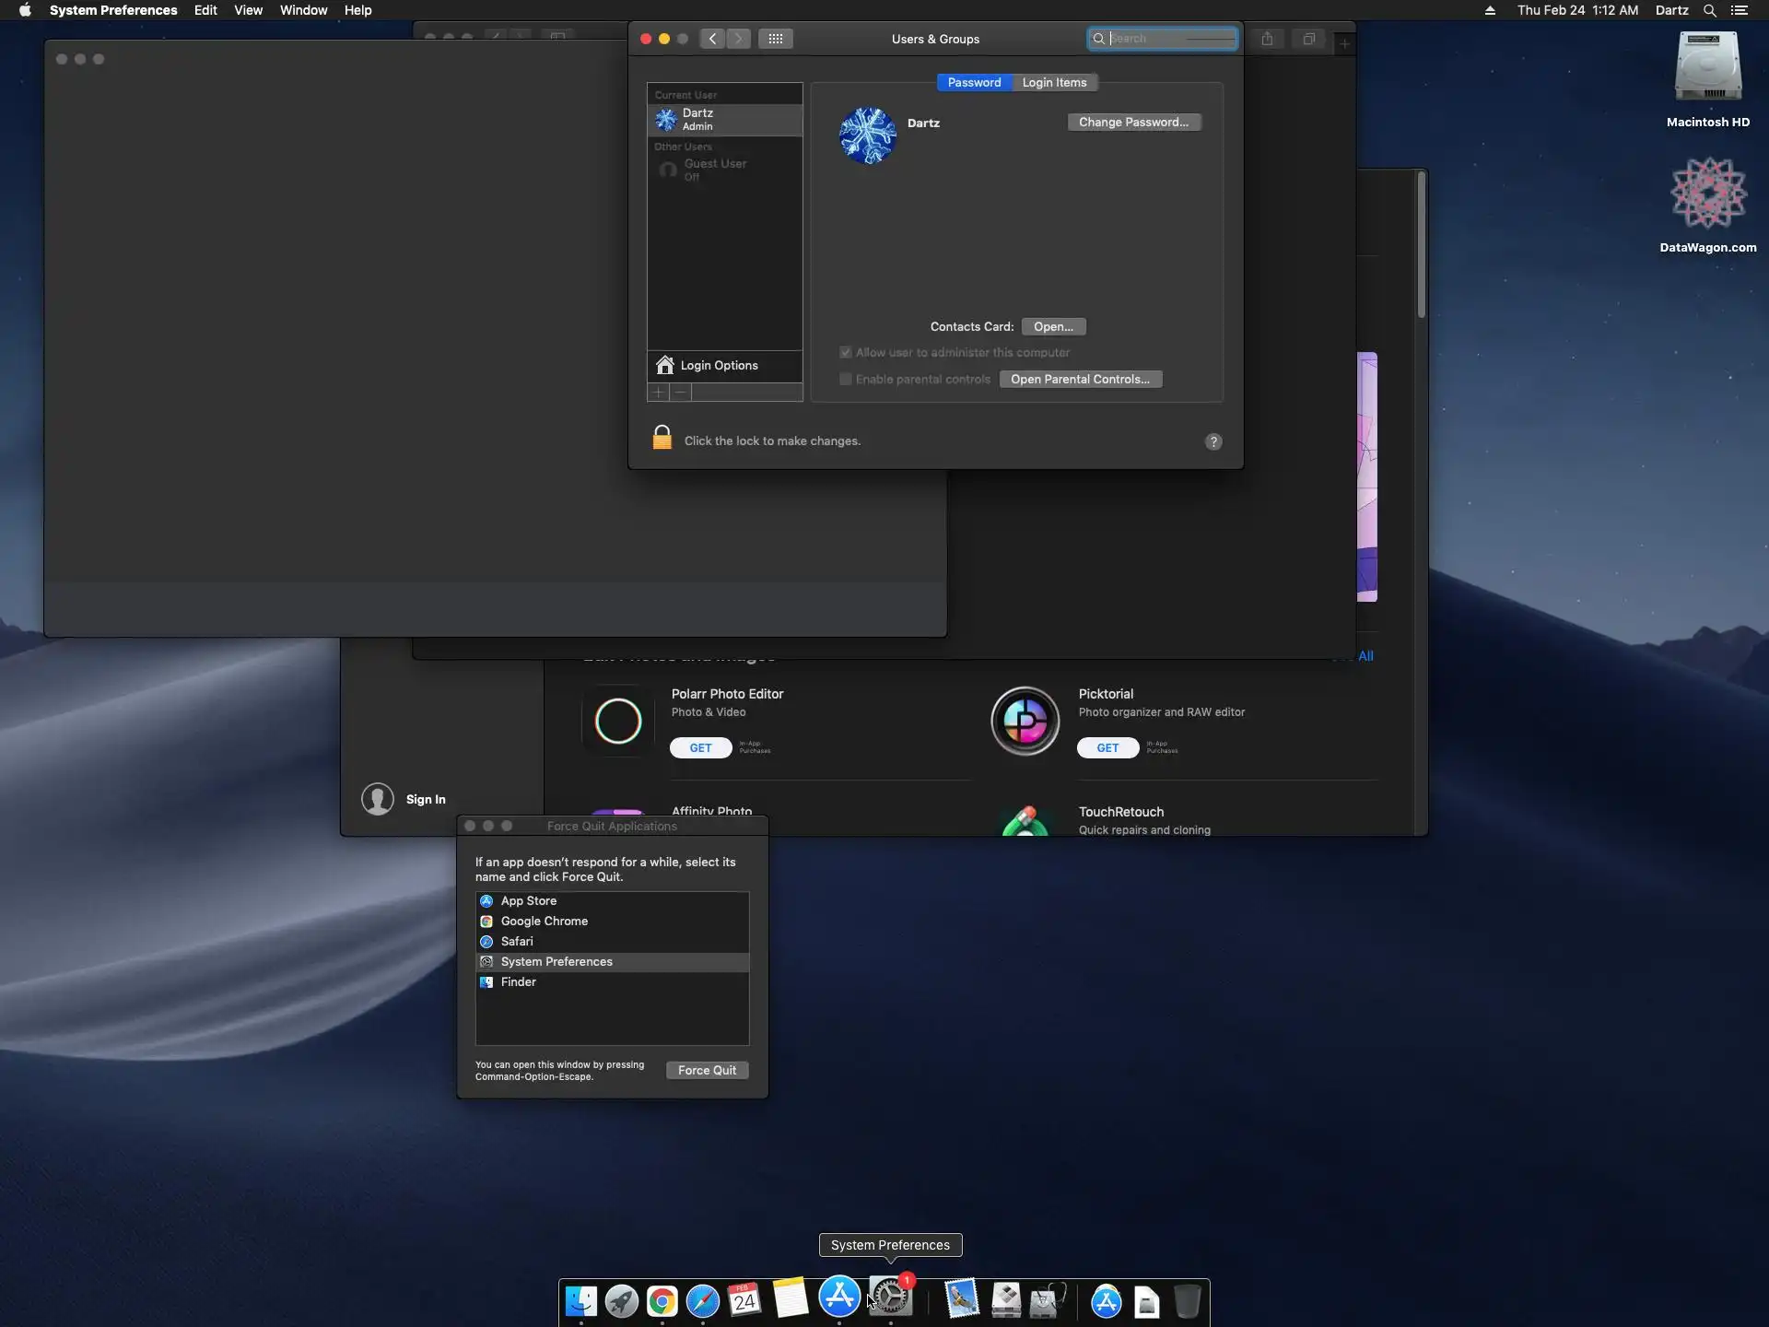Image resolution: width=1769 pixels, height=1327 pixels.
Task: Click the help question mark button
Action: click(1213, 441)
